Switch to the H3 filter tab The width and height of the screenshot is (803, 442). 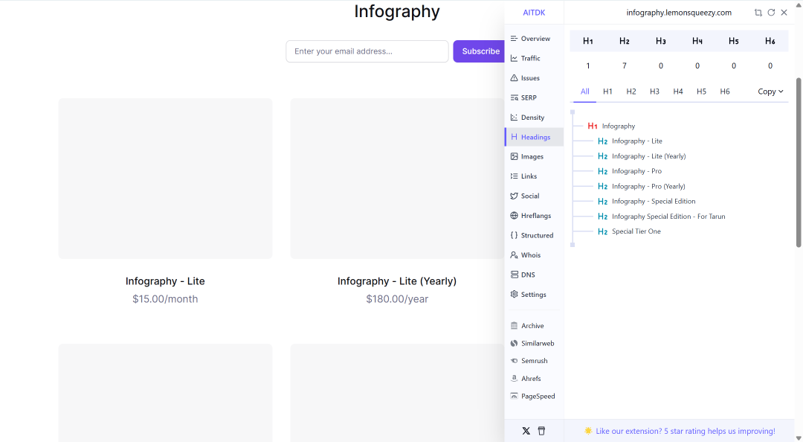point(654,92)
